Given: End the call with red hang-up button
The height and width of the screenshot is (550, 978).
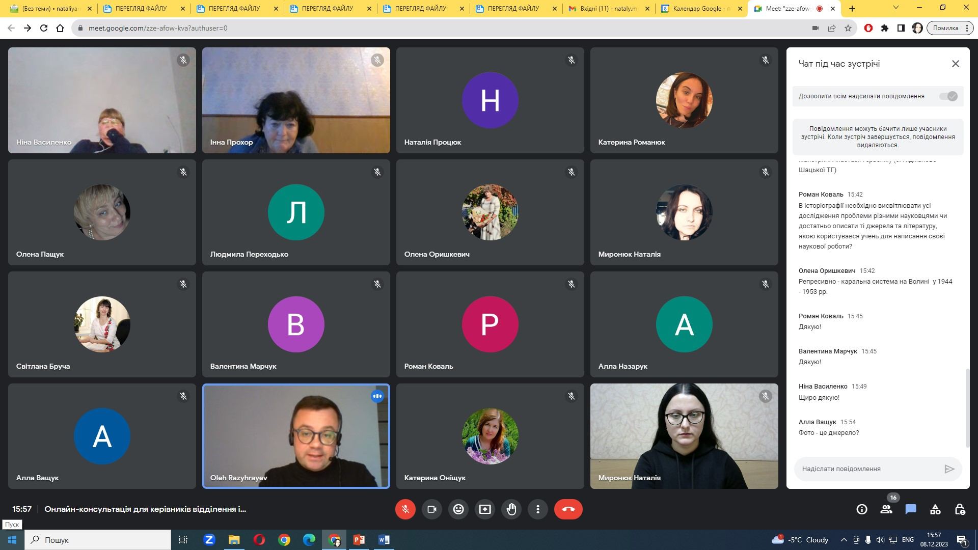Looking at the screenshot, I should (568, 509).
